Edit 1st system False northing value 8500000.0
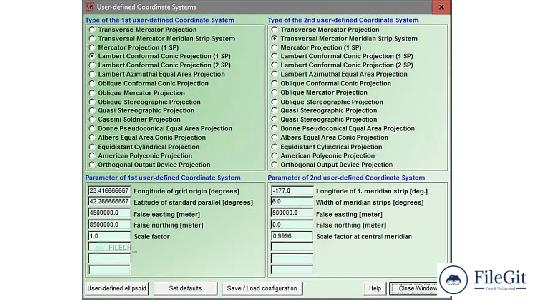Image resolution: width=534 pixels, height=300 pixels. tap(109, 224)
